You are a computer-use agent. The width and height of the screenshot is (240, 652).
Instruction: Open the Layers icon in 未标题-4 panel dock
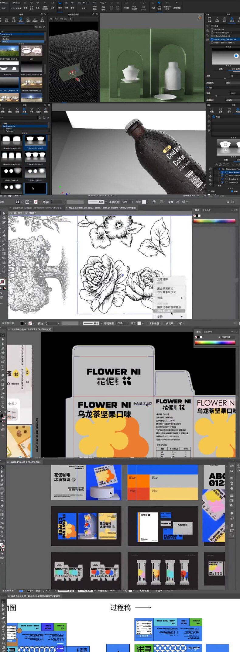click(232, 525)
